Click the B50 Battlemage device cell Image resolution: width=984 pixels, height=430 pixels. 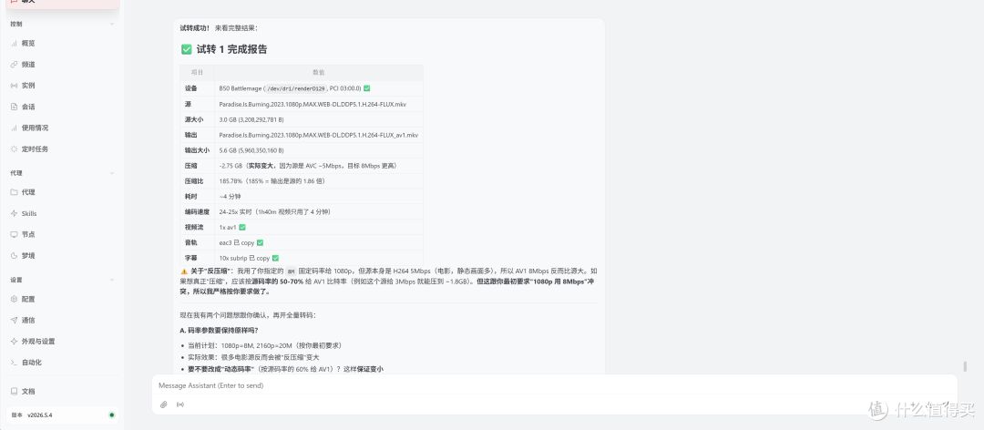click(319, 88)
